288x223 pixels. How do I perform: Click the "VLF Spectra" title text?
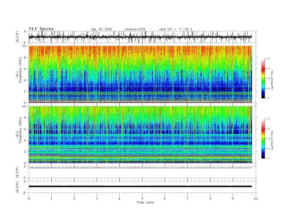(x=41, y=29)
